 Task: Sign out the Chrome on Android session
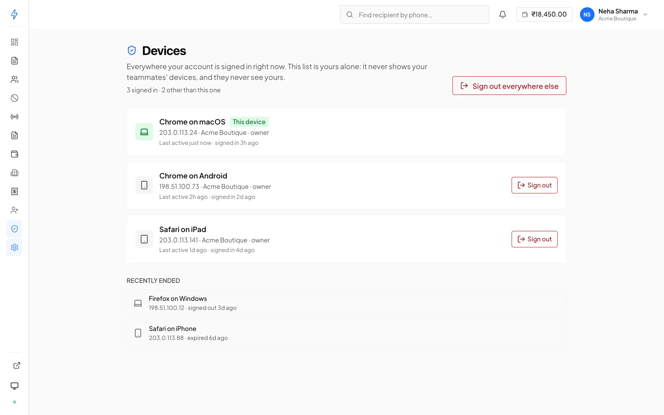(x=534, y=185)
